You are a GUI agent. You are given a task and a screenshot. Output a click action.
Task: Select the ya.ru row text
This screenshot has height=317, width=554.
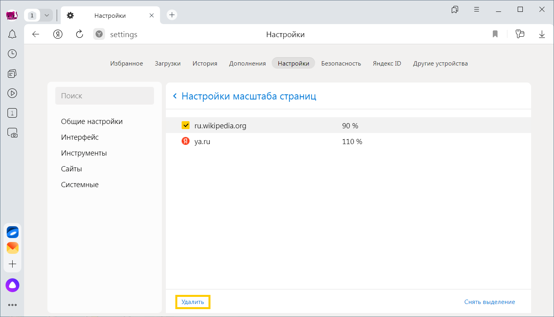point(202,142)
